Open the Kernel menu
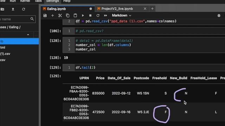Viewport: 225px width, 126px height. click(x=25, y=1)
